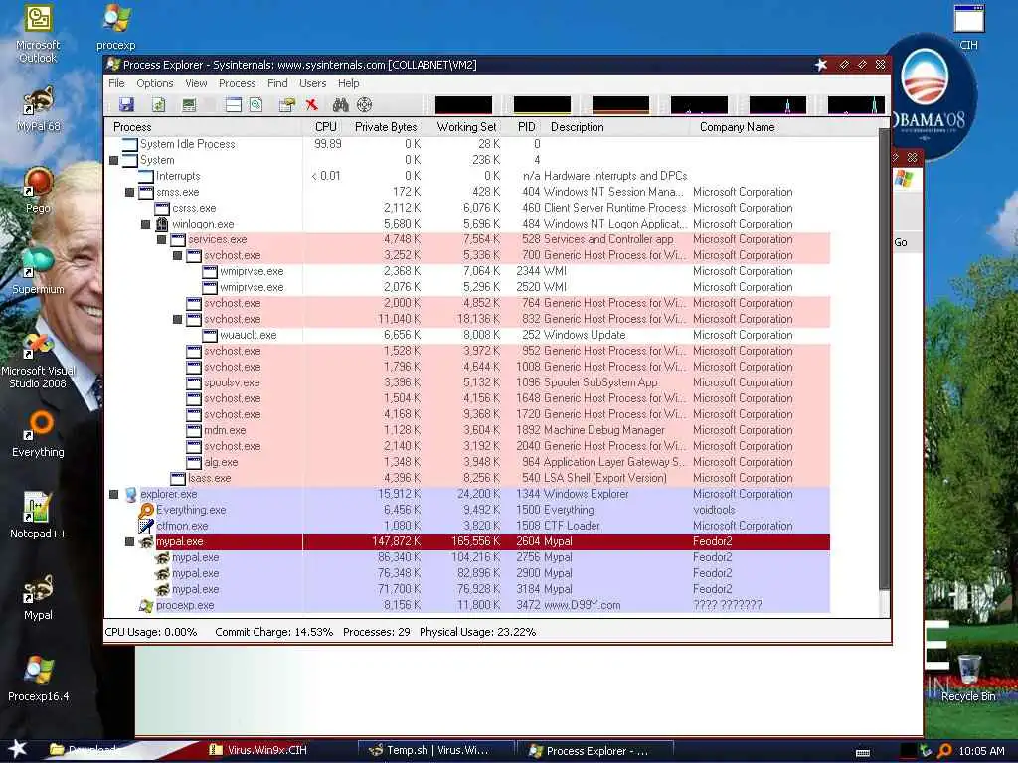Open the Microsoft Outlook desktop icon
Image resolution: width=1018 pixels, height=763 pixels.
coord(38,34)
